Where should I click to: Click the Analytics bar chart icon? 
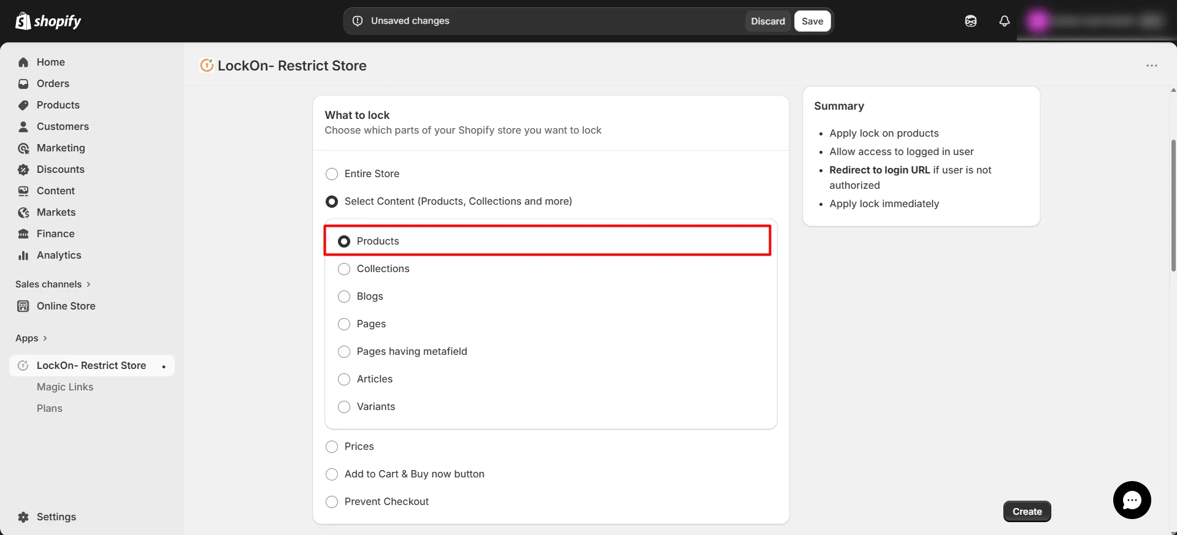point(23,255)
